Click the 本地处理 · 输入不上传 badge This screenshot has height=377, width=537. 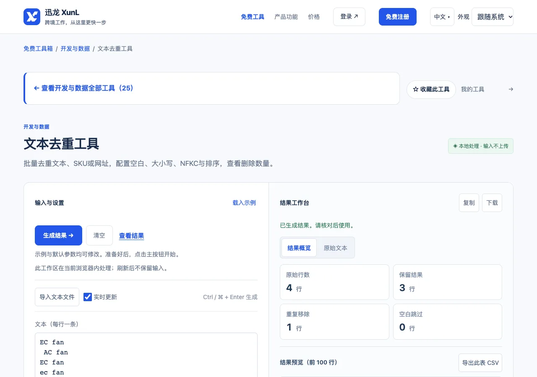click(x=481, y=146)
